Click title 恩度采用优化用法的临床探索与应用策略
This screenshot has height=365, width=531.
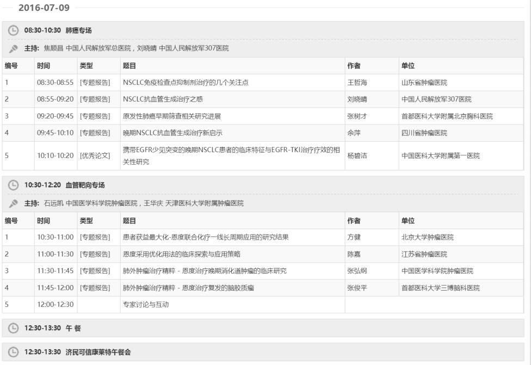point(182,254)
